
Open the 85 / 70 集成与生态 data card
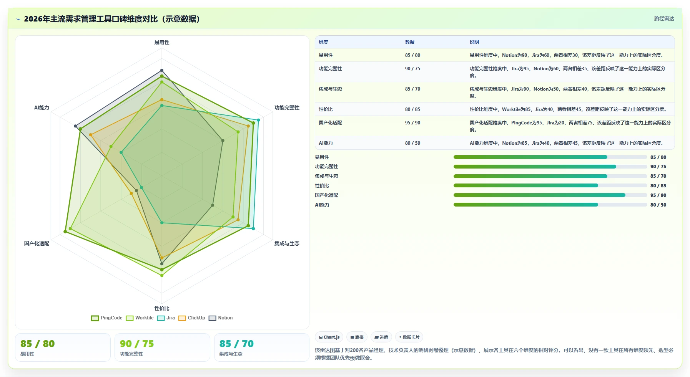(262, 347)
